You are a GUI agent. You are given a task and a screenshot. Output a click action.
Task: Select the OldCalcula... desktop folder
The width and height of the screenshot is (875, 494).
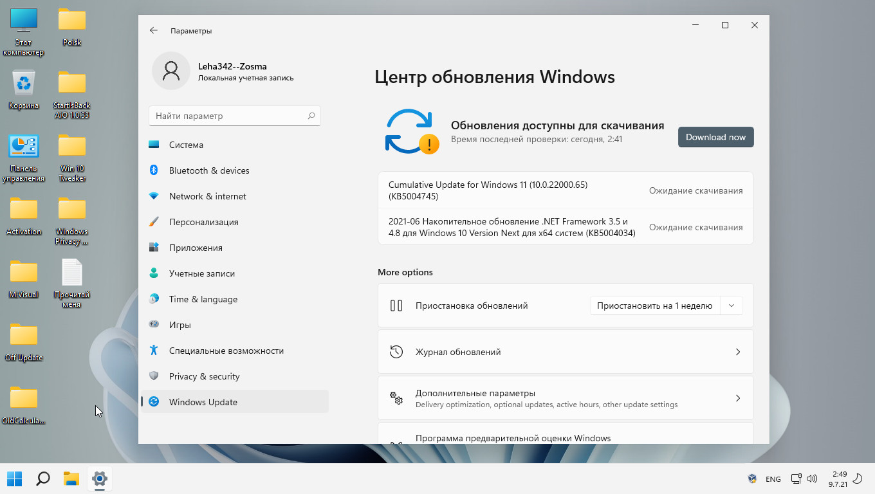(24, 405)
